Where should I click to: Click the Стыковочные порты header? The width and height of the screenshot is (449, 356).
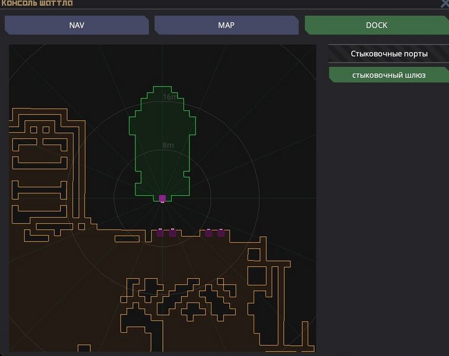388,53
